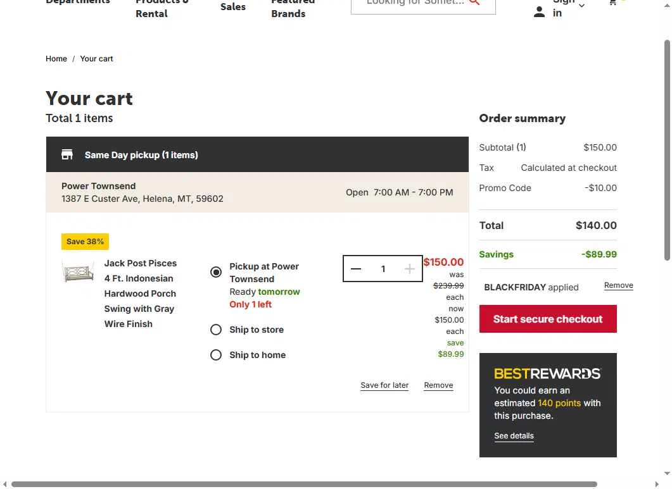Click Start secure checkout button
The image size is (672, 489).
548,319
